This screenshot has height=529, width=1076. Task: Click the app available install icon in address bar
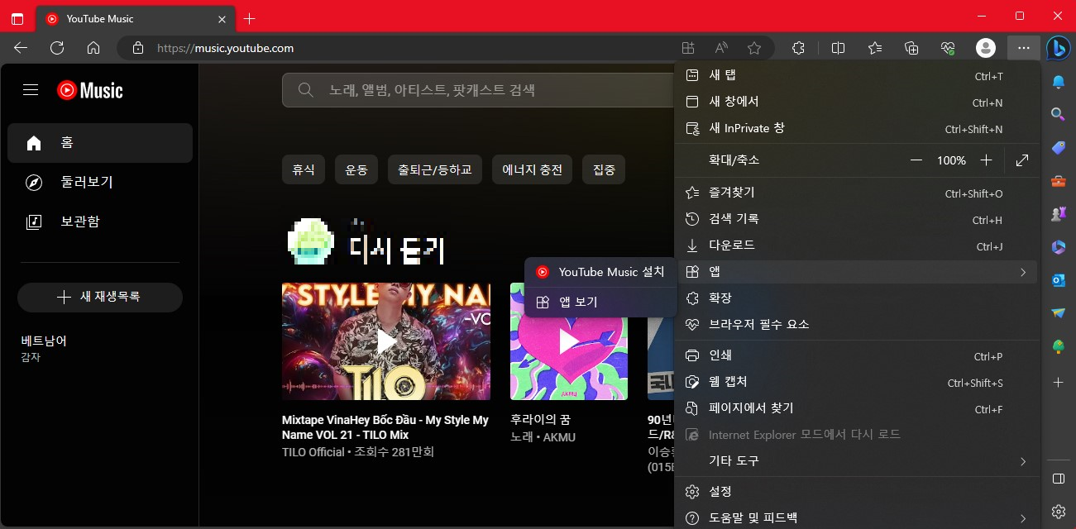[688, 48]
